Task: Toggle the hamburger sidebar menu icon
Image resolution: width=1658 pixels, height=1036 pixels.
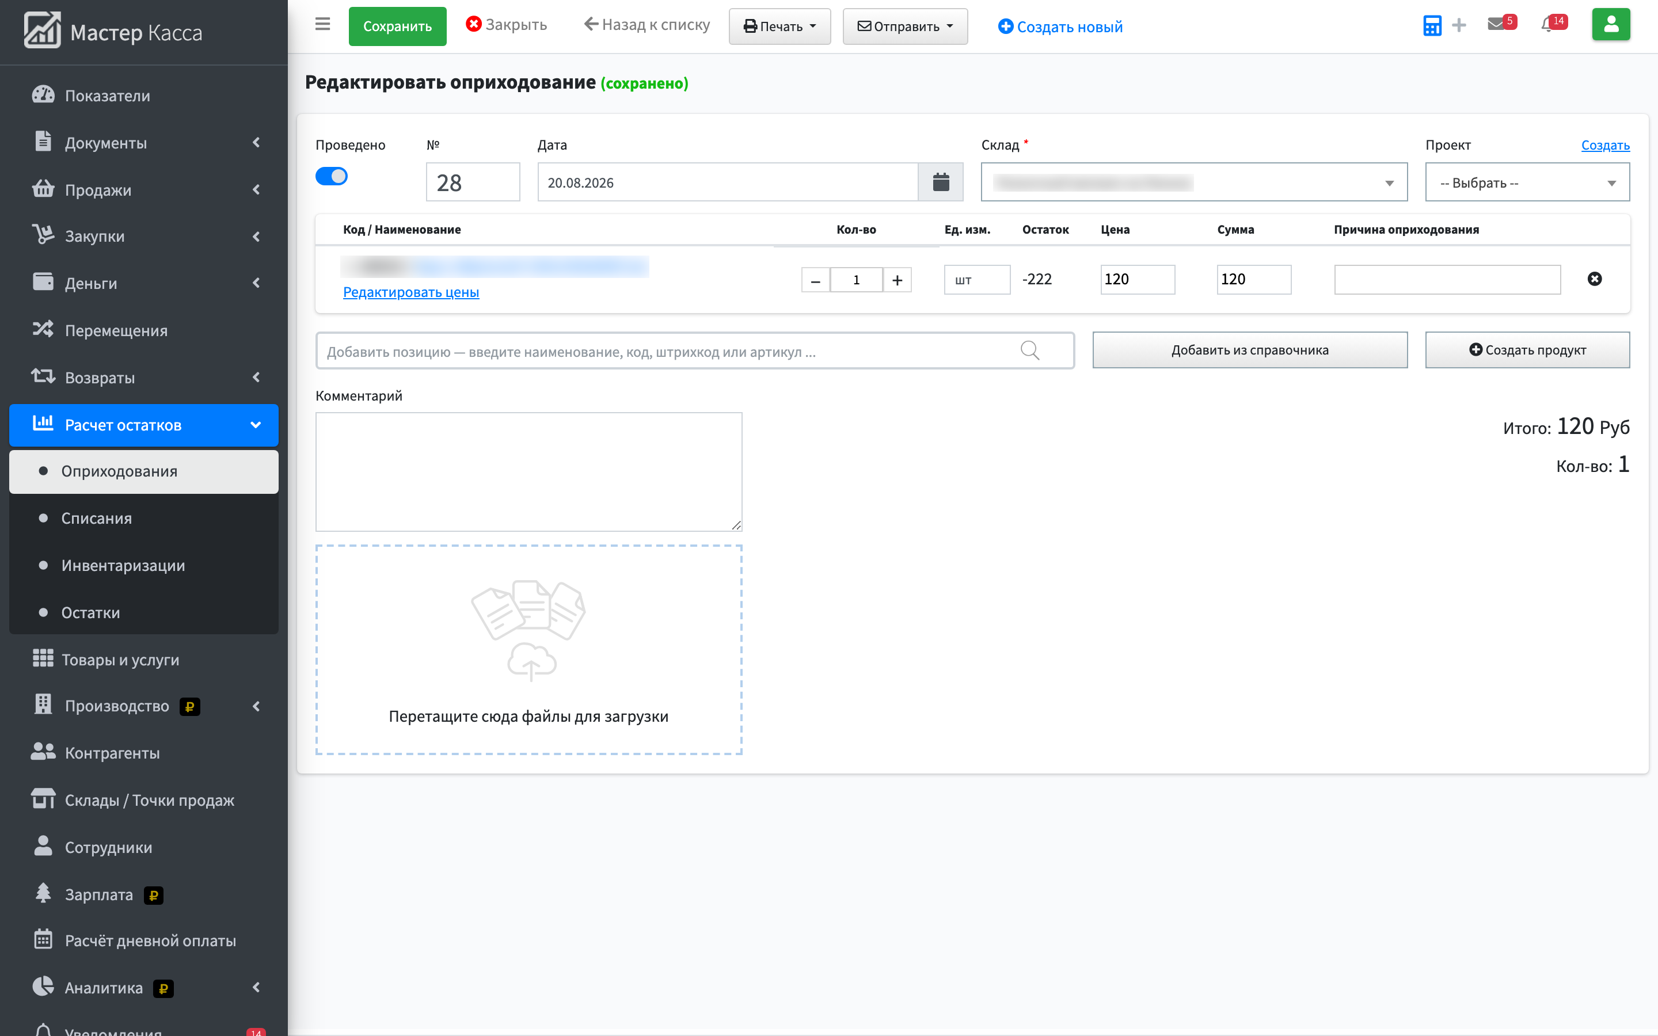Action: click(323, 25)
